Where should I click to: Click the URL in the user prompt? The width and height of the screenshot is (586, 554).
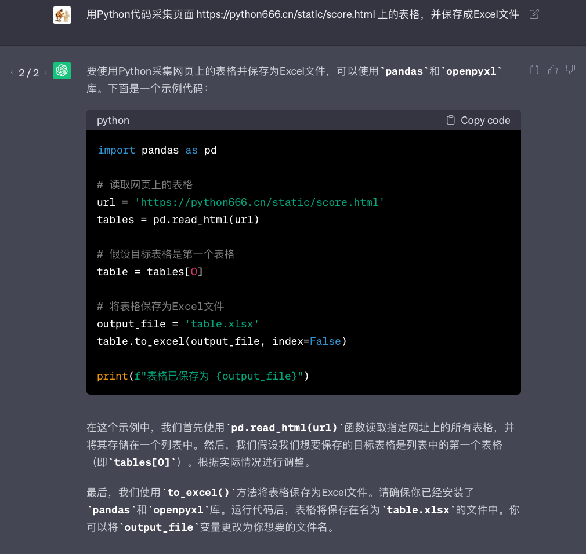click(x=285, y=14)
